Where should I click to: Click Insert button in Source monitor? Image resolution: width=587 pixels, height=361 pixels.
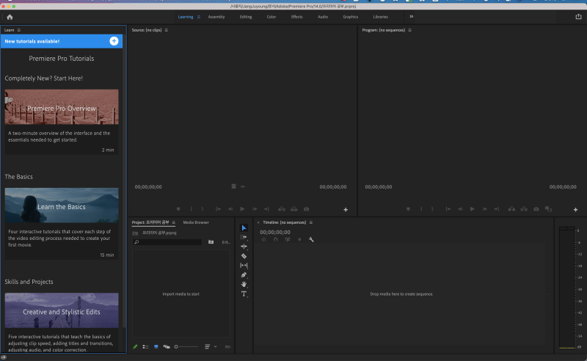[282, 209]
